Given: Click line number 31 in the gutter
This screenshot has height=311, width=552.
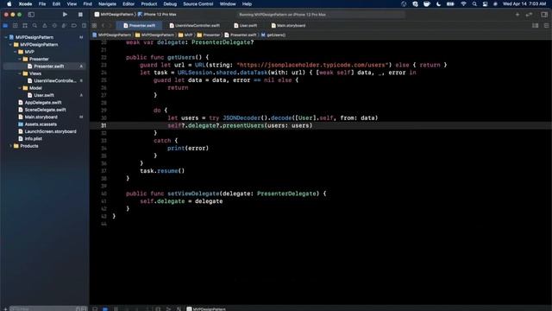Looking at the screenshot, I should (x=103, y=125).
